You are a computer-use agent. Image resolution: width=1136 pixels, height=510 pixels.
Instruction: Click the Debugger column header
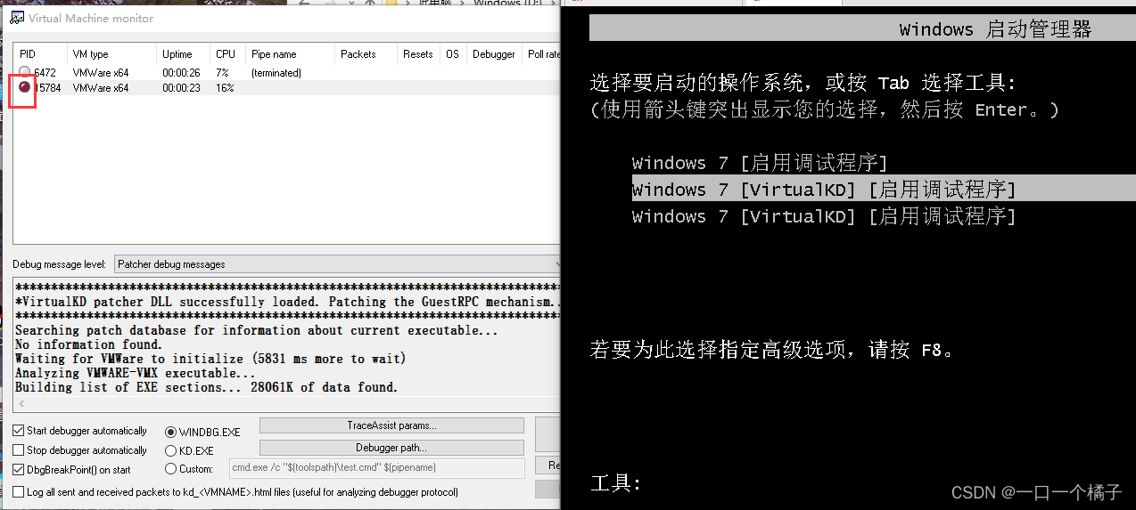pyautogui.click(x=495, y=54)
